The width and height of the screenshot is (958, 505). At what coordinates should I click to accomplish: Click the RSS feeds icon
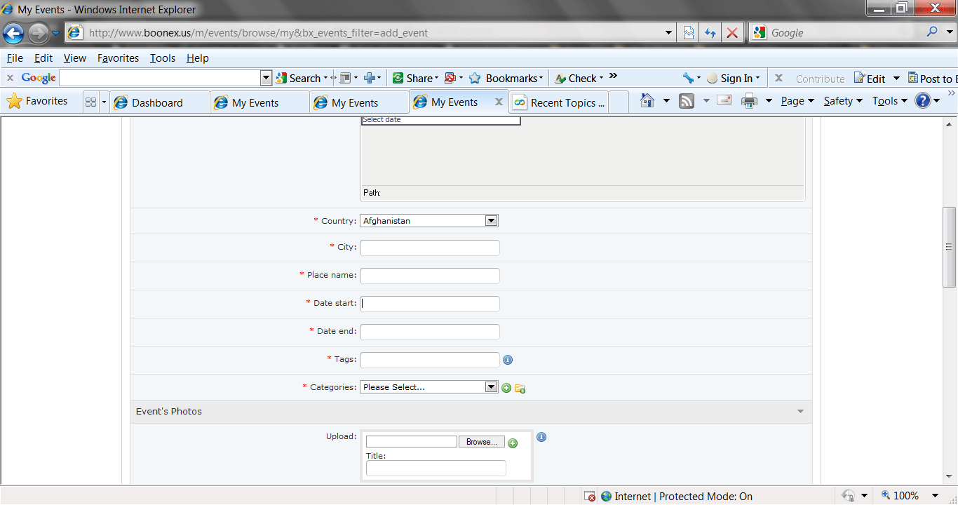pyautogui.click(x=687, y=101)
